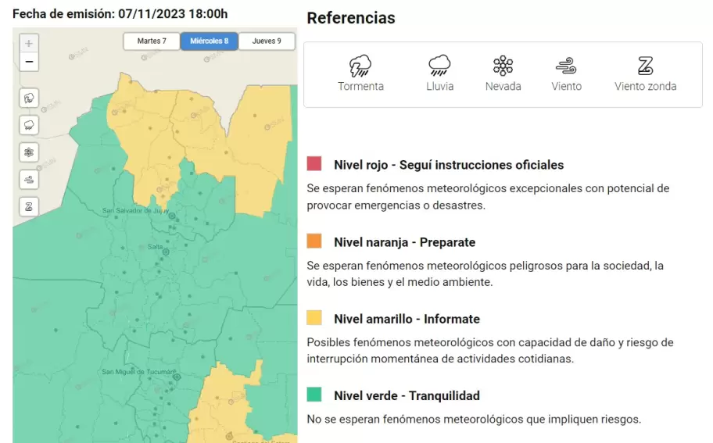This screenshot has width=713, height=443.
Task: Toggle storm alerts layer in map sidebar
Action: 29,98
